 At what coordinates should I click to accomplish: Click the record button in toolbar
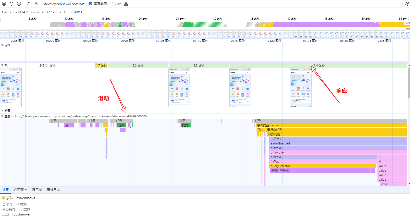tap(4, 4)
